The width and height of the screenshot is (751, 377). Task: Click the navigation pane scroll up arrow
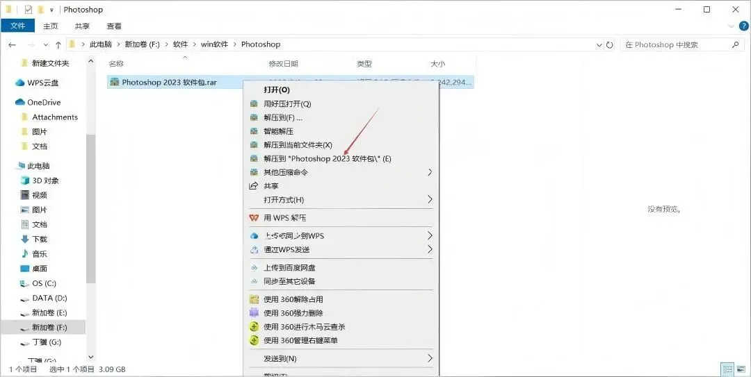pyautogui.click(x=91, y=61)
